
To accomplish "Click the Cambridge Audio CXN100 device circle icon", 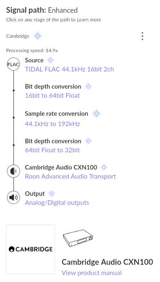I will tap(13, 171).
